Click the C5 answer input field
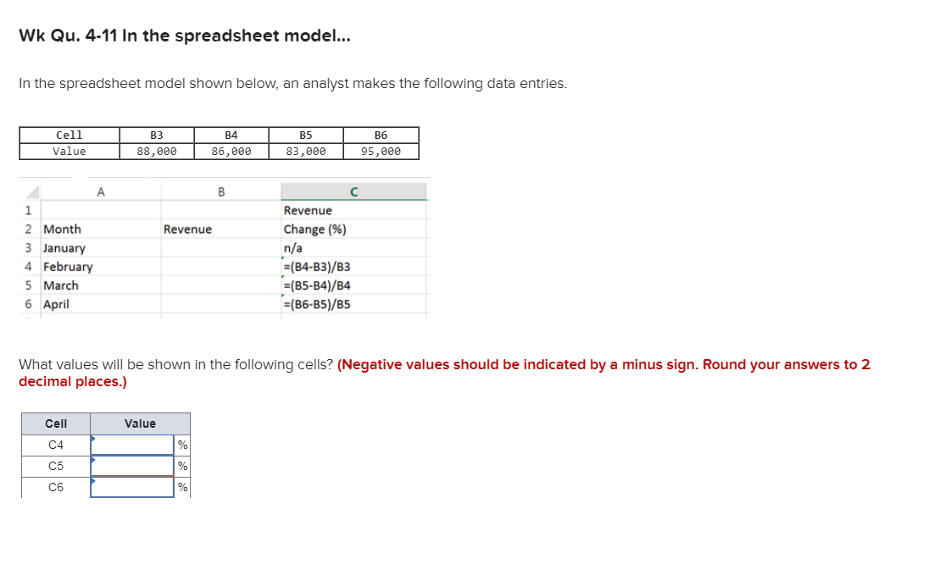The height and width of the screenshot is (570, 951). [131, 464]
